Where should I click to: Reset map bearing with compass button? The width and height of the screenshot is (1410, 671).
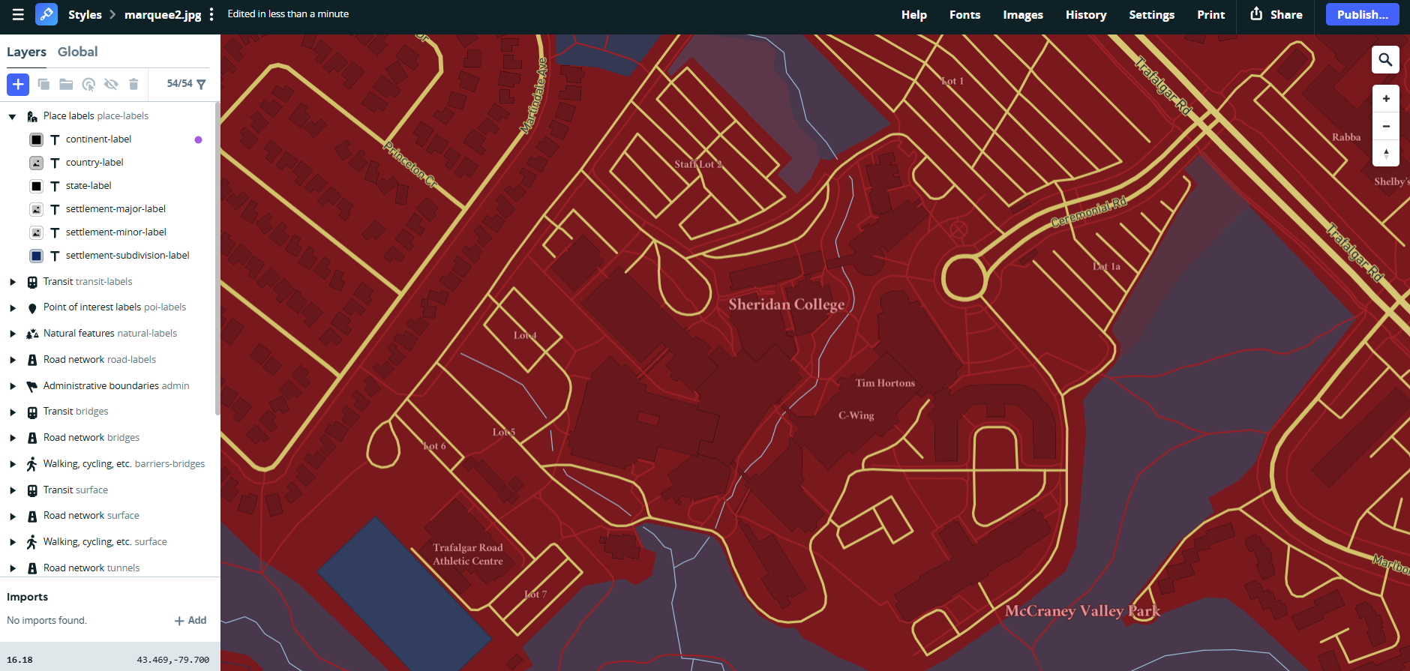point(1385,154)
